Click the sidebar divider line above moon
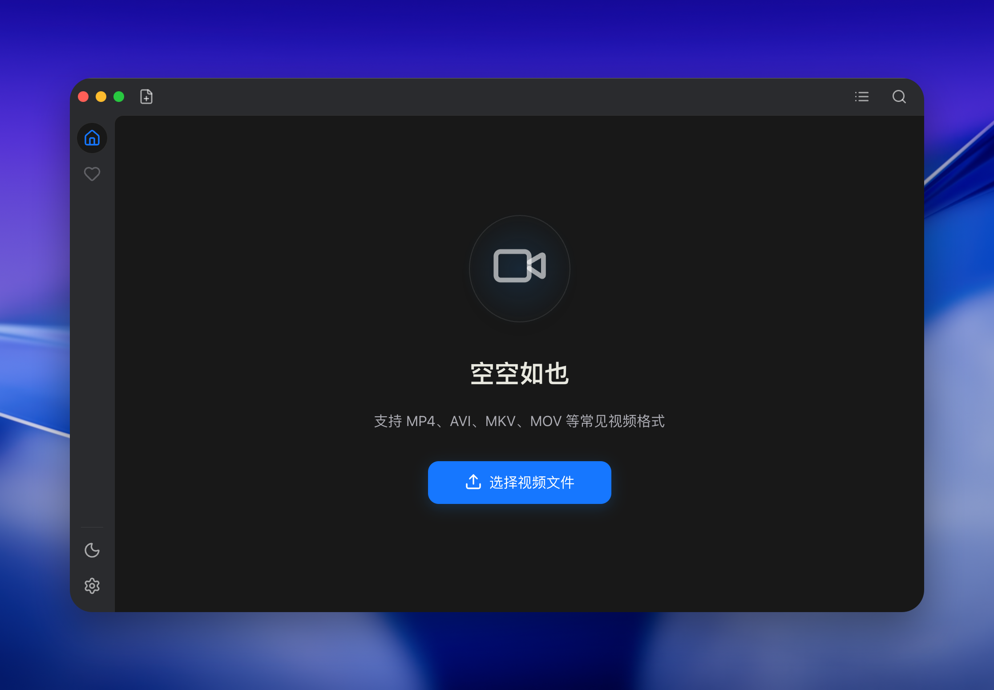This screenshot has height=690, width=994. [92, 528]
